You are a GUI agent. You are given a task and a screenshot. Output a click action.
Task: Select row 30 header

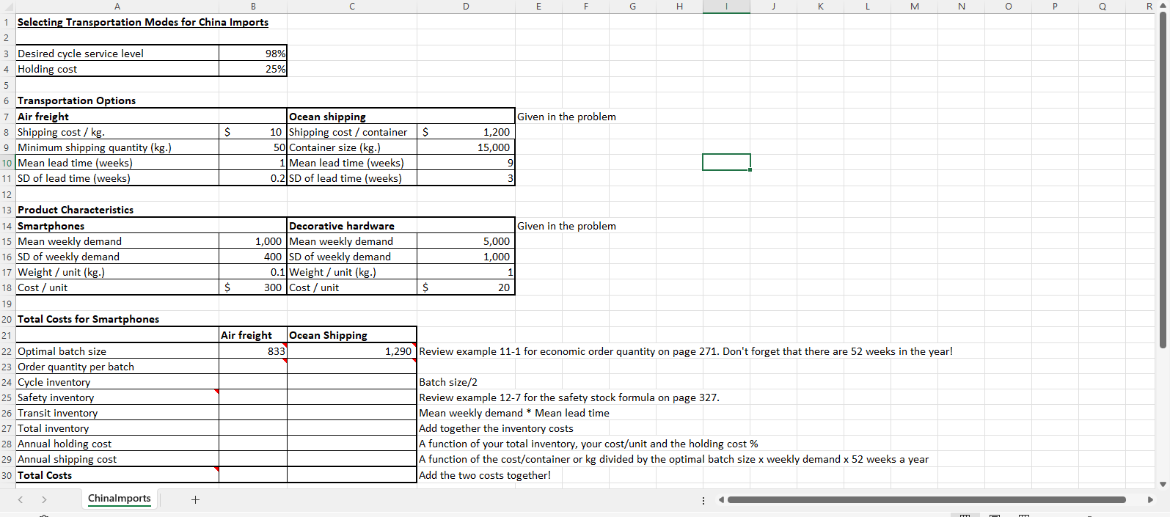pyautogui.click(x=7, y=475)
